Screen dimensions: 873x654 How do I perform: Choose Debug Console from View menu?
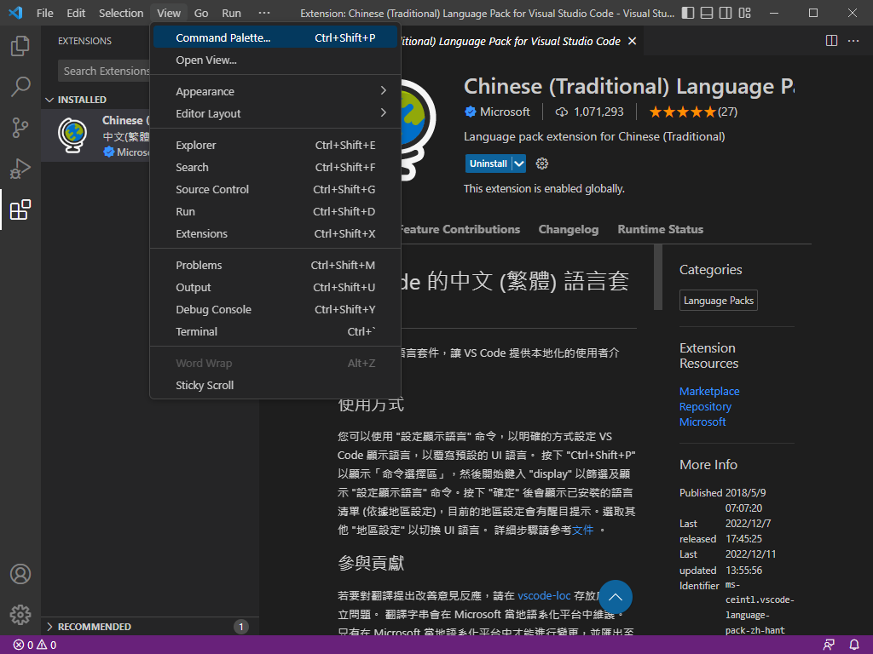tap(275, 310)
